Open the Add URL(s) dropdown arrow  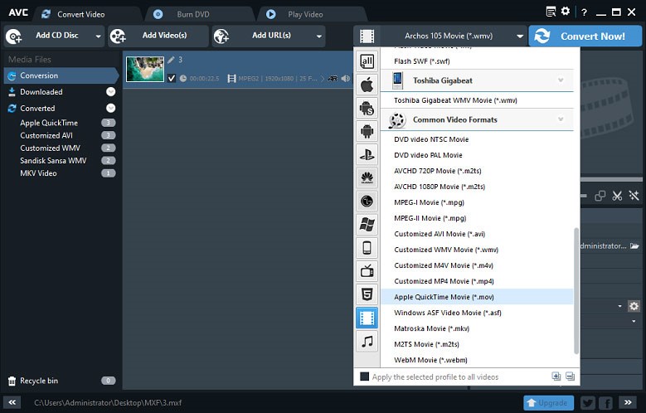319,36
